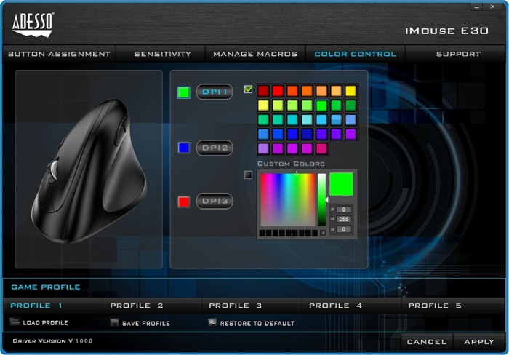Switch to the Button Assignment tab

(x=58, y=54)
